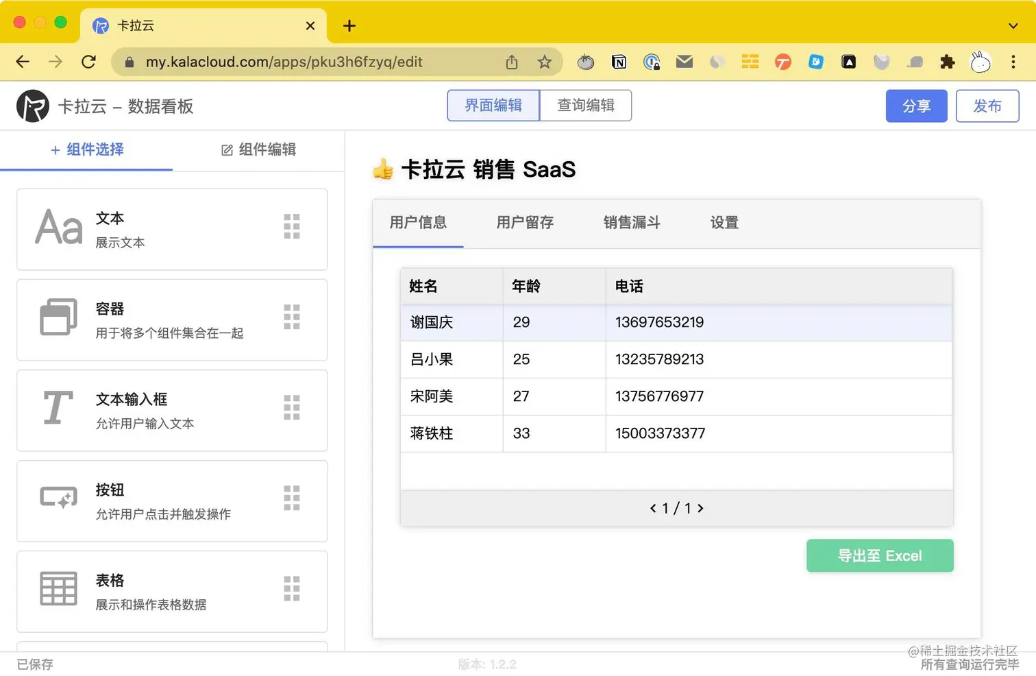Click the blue B extension icon

[816, 62]
